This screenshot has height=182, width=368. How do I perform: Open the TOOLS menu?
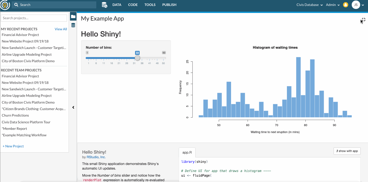coord(150,5)
